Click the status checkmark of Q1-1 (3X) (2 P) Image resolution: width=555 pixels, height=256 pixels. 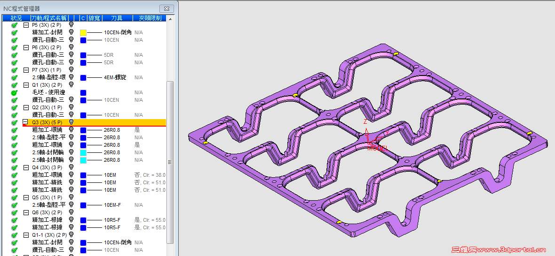pyautogui.click(x=14, y=235)
